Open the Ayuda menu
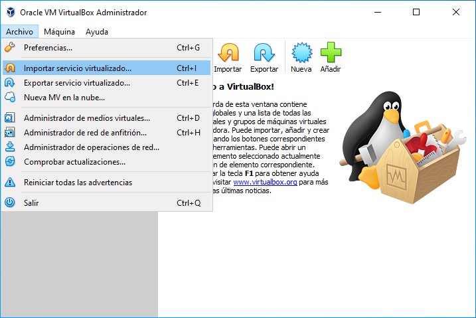The height and width of the screenshot is (318, 476). point(96,32)
